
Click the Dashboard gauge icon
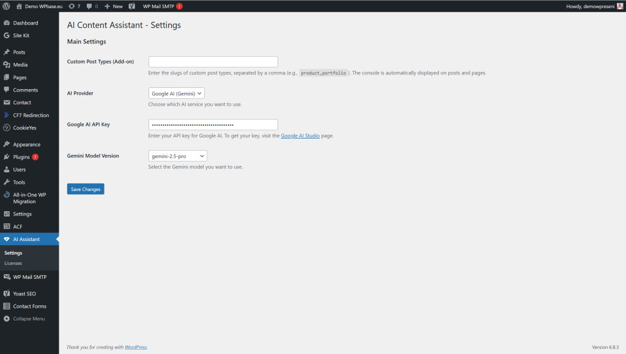click(x=6, y=23)
